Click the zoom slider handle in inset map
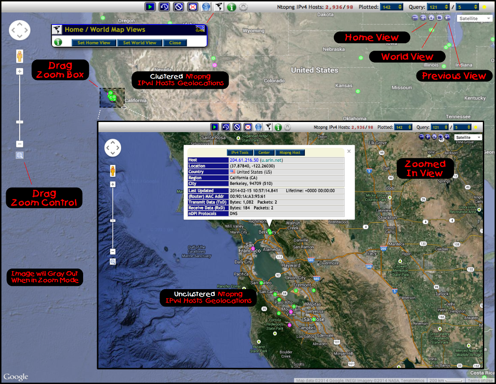Image resolution: width=496 pixels, height=384 pixels. coord(112,220)
